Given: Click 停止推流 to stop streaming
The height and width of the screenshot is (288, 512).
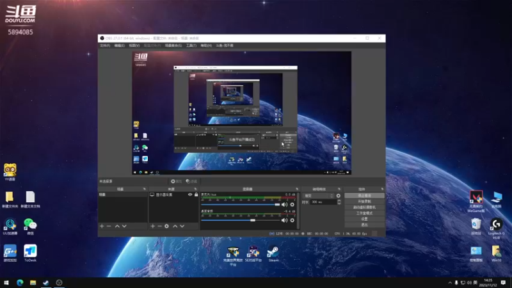Looking at the screenshot, I should (364, 196).
